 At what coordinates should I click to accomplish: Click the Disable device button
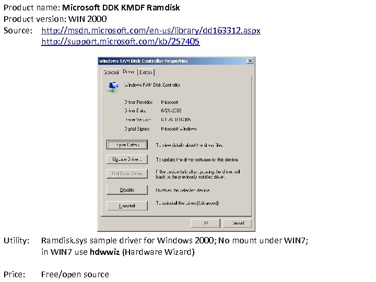coord(127,190)
